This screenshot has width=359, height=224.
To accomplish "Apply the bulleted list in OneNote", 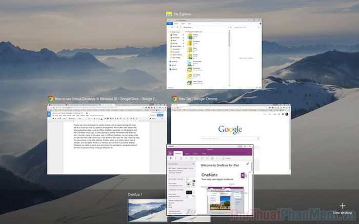I will pos(192,158).
